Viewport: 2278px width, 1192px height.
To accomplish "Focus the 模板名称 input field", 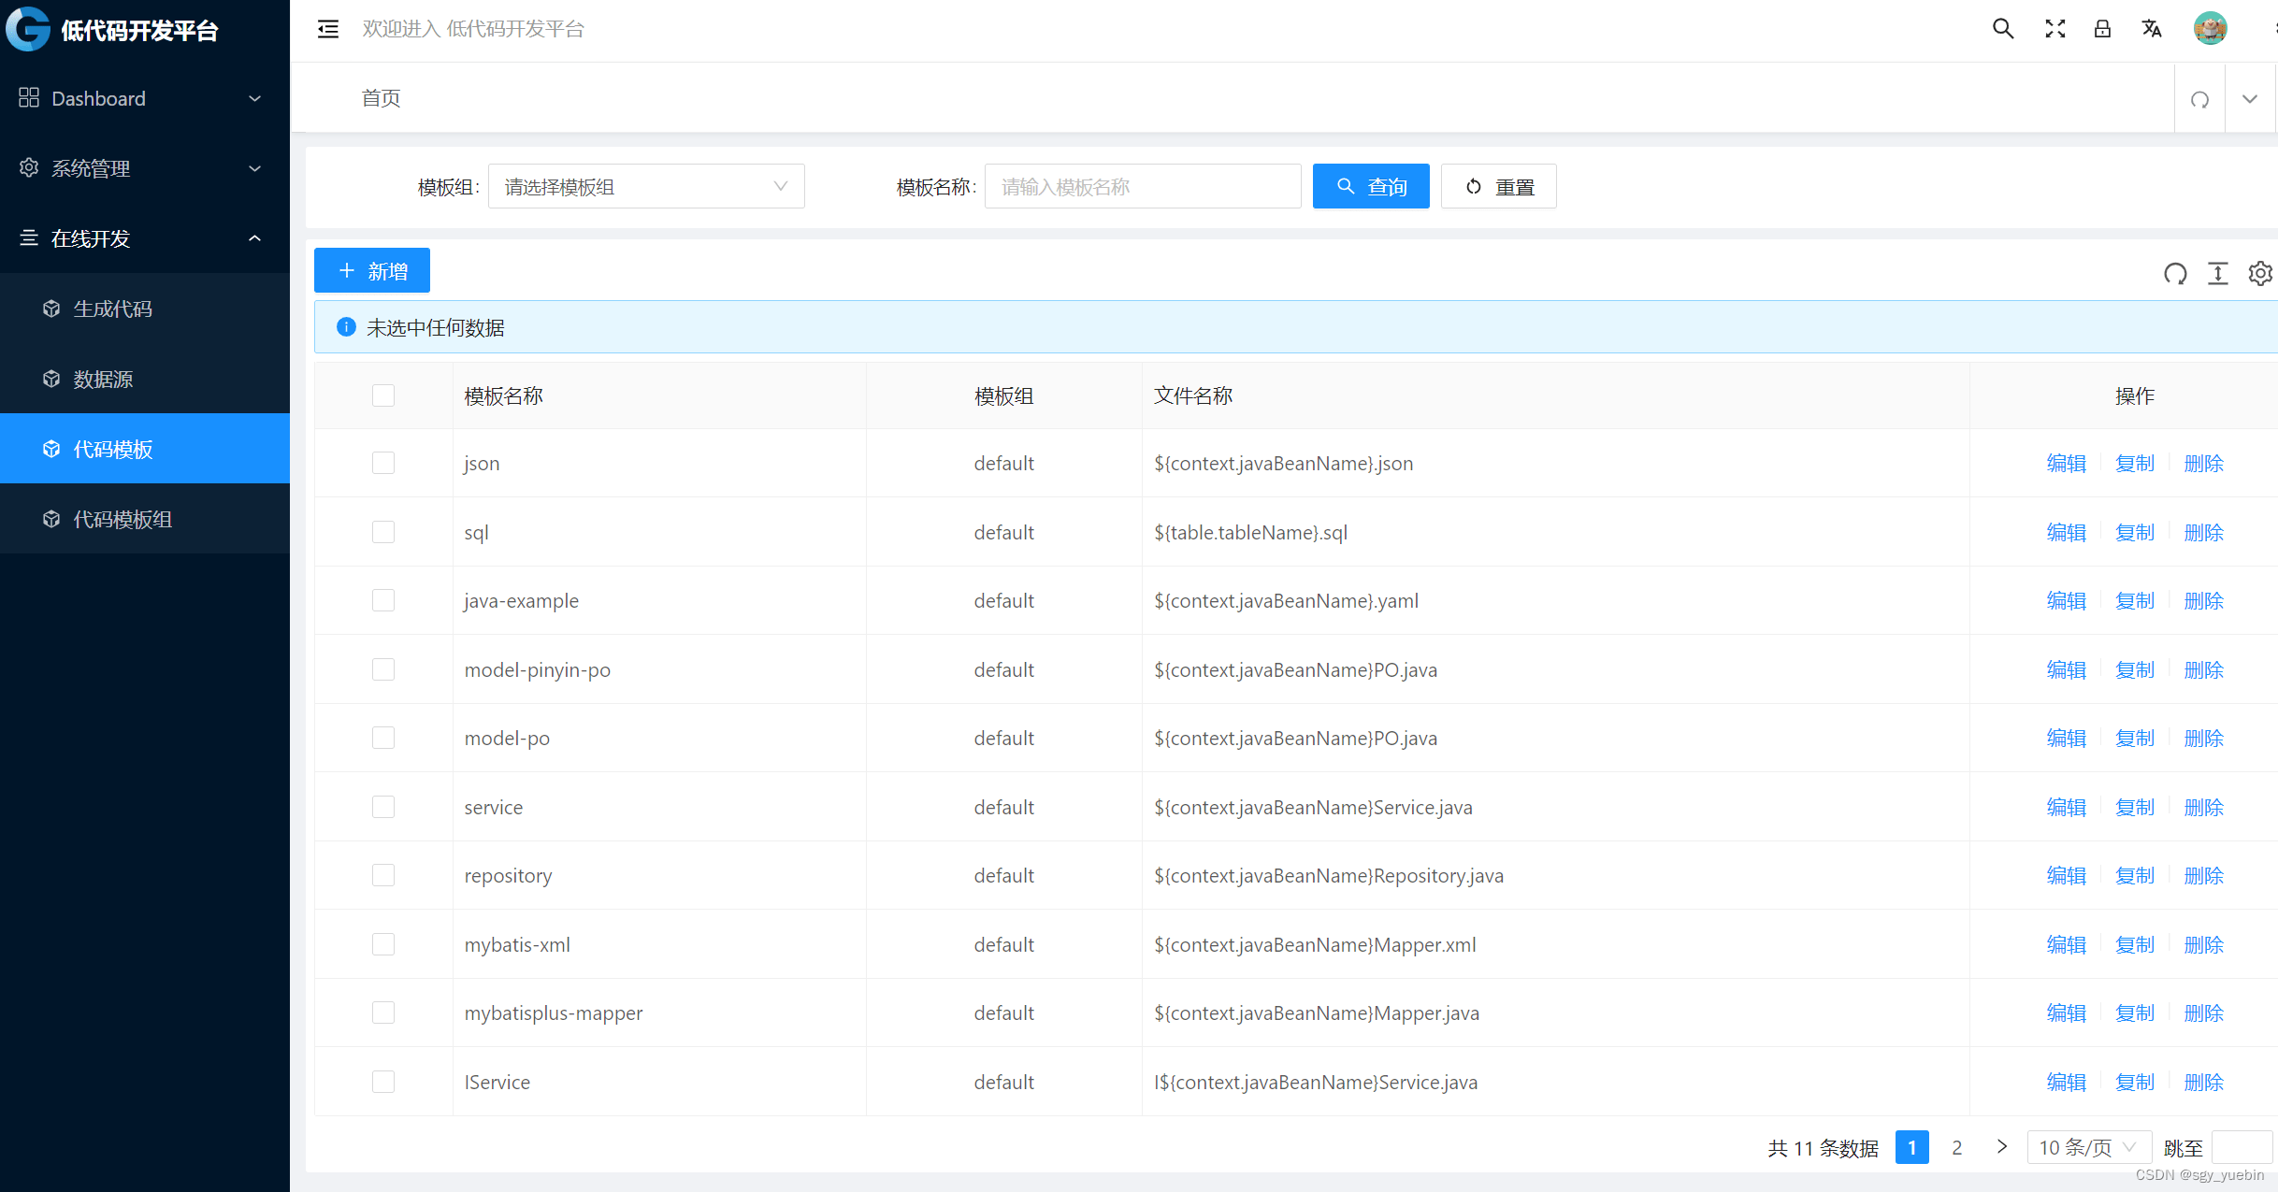I will (1143, 186).
